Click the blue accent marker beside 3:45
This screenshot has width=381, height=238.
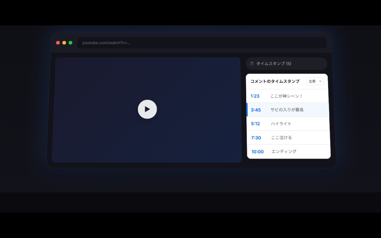pos(247,110)
